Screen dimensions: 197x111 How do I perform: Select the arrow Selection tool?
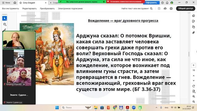(5, 18)
